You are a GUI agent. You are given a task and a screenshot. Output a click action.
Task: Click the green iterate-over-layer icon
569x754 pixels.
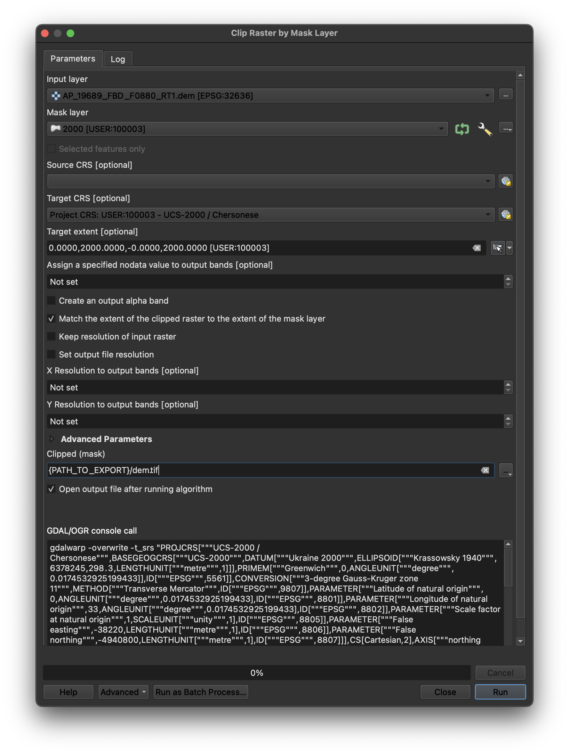462,129
